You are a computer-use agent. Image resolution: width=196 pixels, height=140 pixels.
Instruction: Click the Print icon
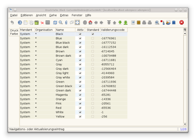[150, 23]
